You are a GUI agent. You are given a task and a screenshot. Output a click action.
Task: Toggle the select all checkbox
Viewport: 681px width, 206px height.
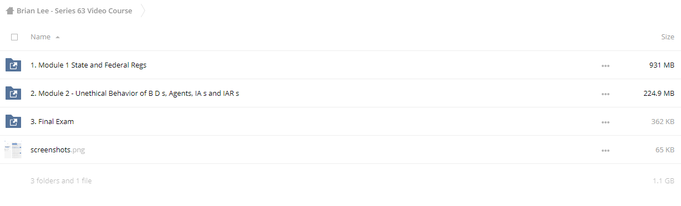pos(14,37)
